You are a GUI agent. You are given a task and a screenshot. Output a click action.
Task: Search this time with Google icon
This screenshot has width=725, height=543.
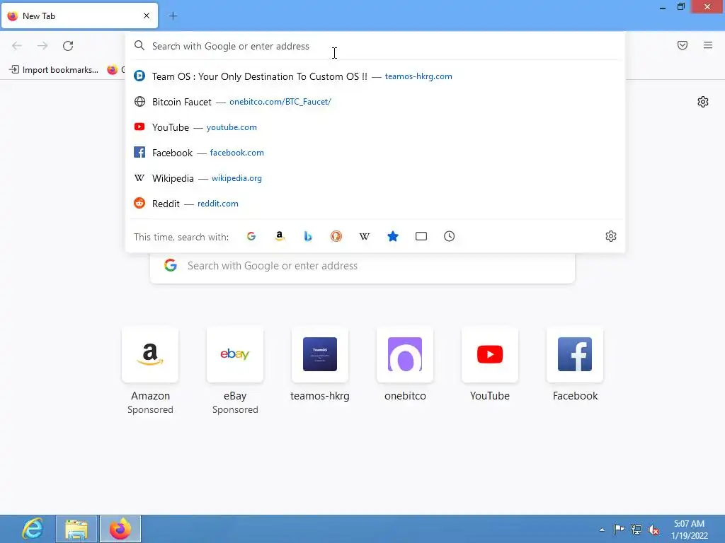click(x=251, y=236)
